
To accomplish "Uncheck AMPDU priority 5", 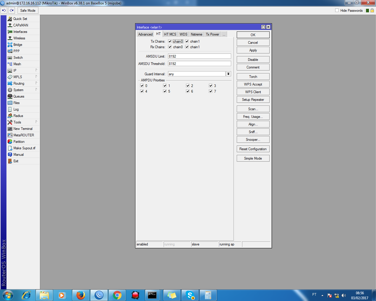I will 165,91.
